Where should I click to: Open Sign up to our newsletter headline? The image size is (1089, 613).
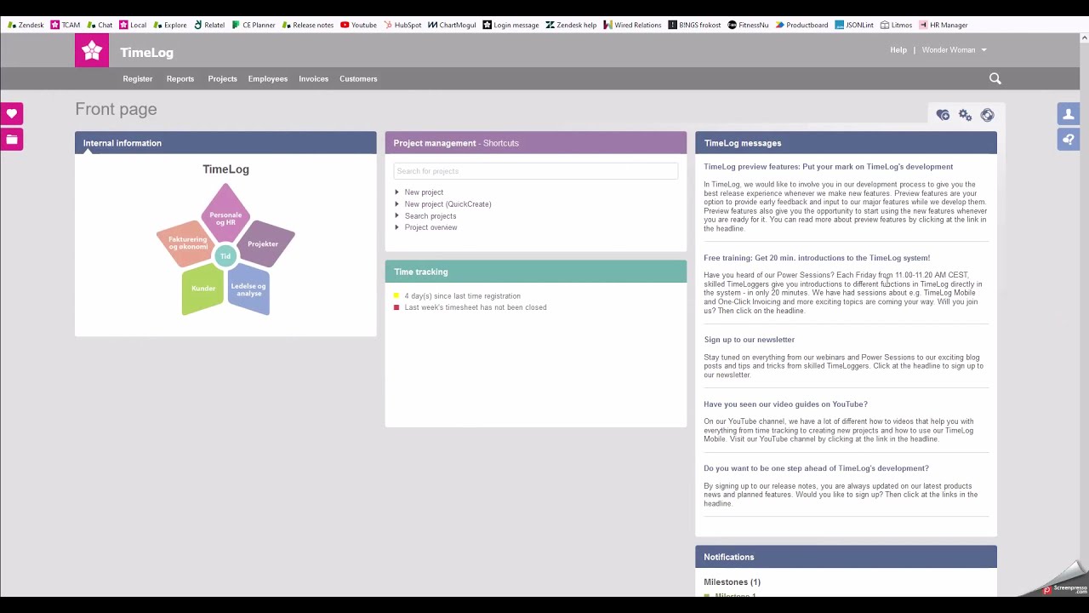[x=750, y=340]
